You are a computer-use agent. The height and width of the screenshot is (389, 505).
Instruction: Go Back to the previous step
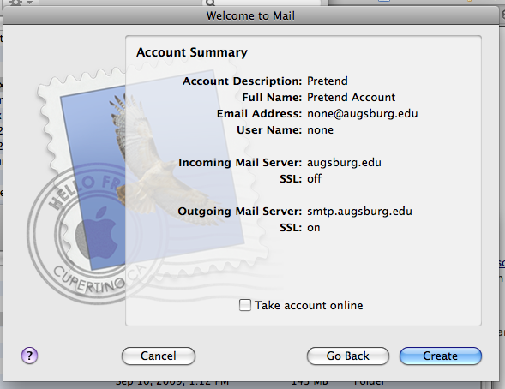[348, 356]
